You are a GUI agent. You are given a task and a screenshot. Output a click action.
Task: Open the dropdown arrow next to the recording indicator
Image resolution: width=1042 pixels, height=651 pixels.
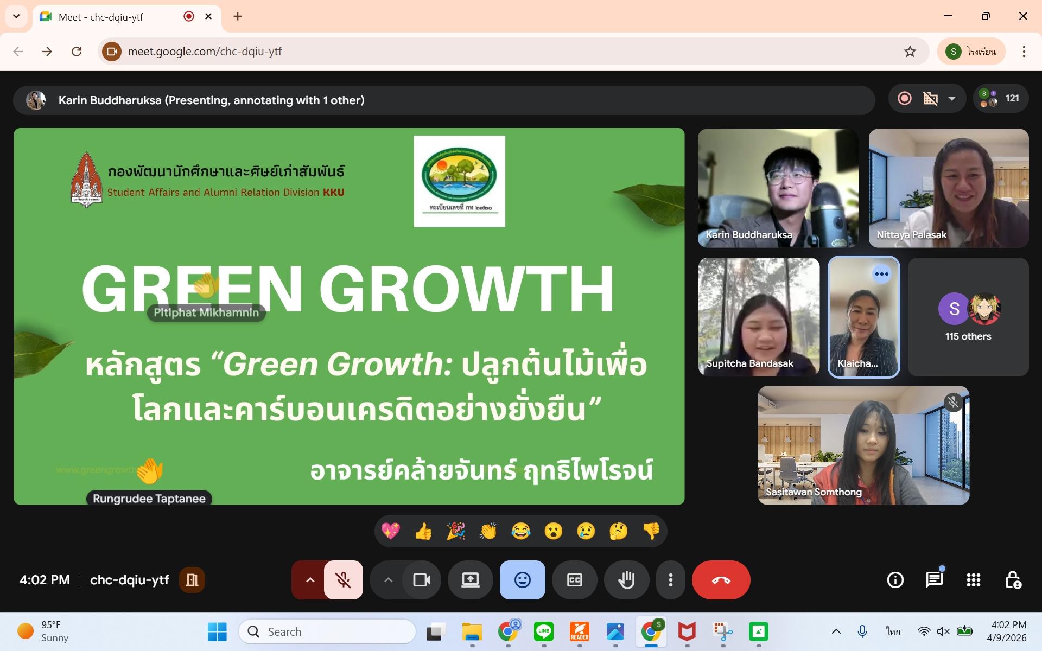tap(951, 99)
